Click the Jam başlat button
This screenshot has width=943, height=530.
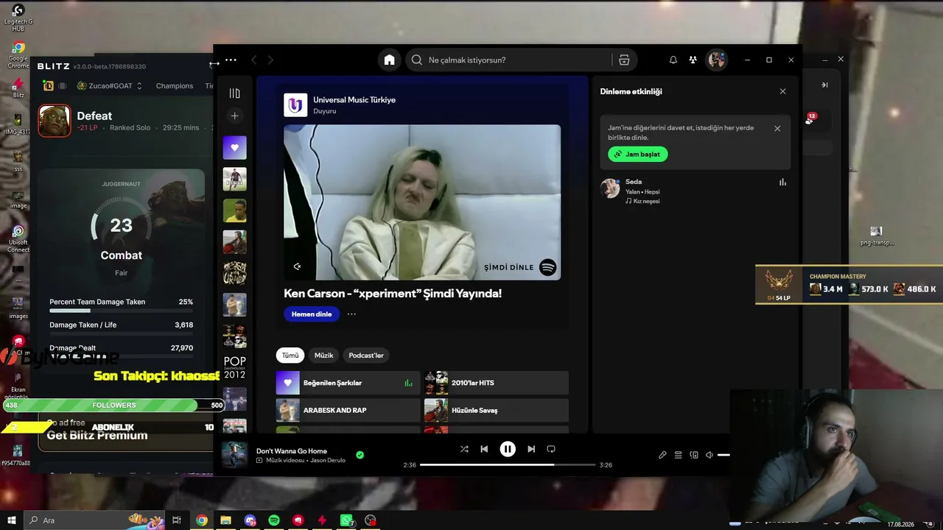tap(638, 154)
